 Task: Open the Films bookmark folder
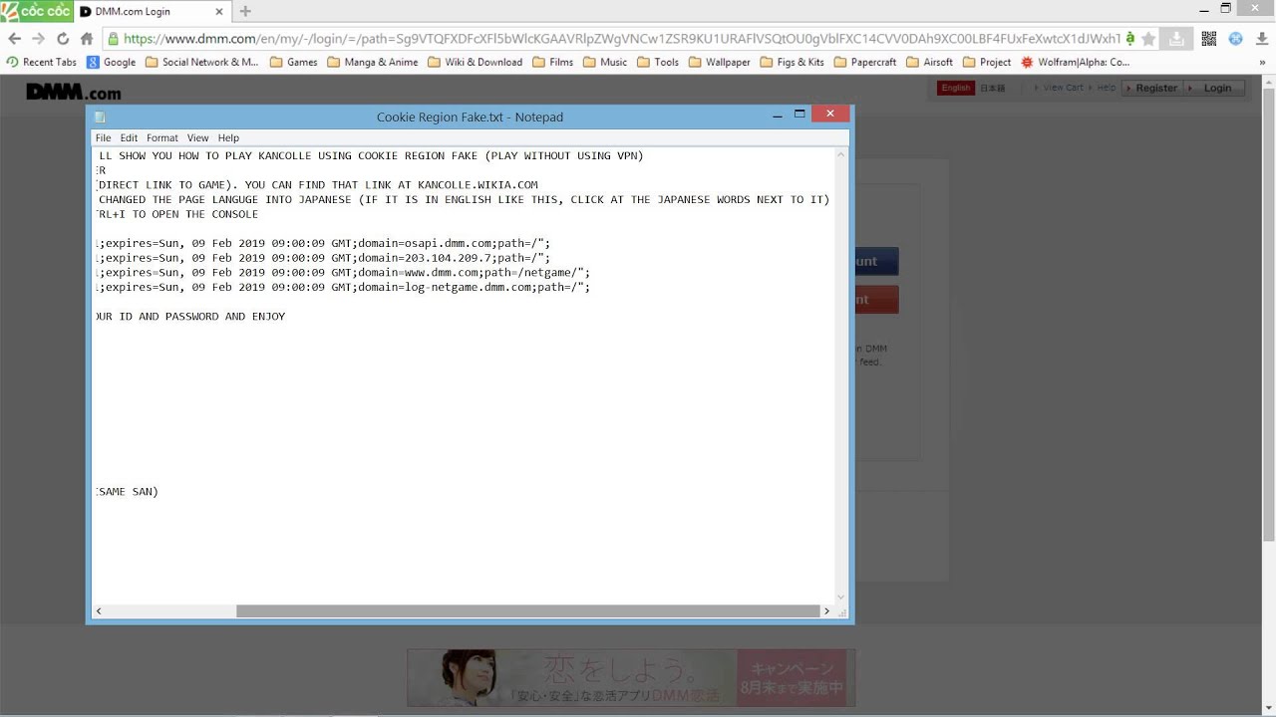(x=553, y=62)
